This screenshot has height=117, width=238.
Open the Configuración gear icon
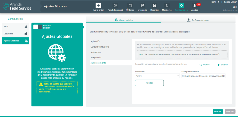click(x=181, y=6)
